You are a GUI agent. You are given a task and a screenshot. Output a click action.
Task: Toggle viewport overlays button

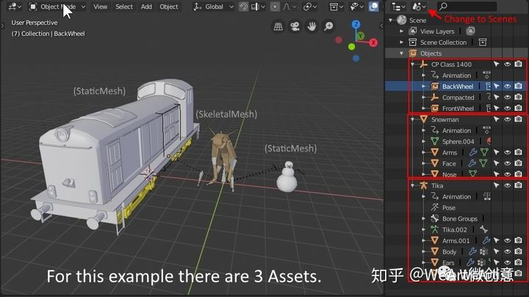(x=373, y=7)
